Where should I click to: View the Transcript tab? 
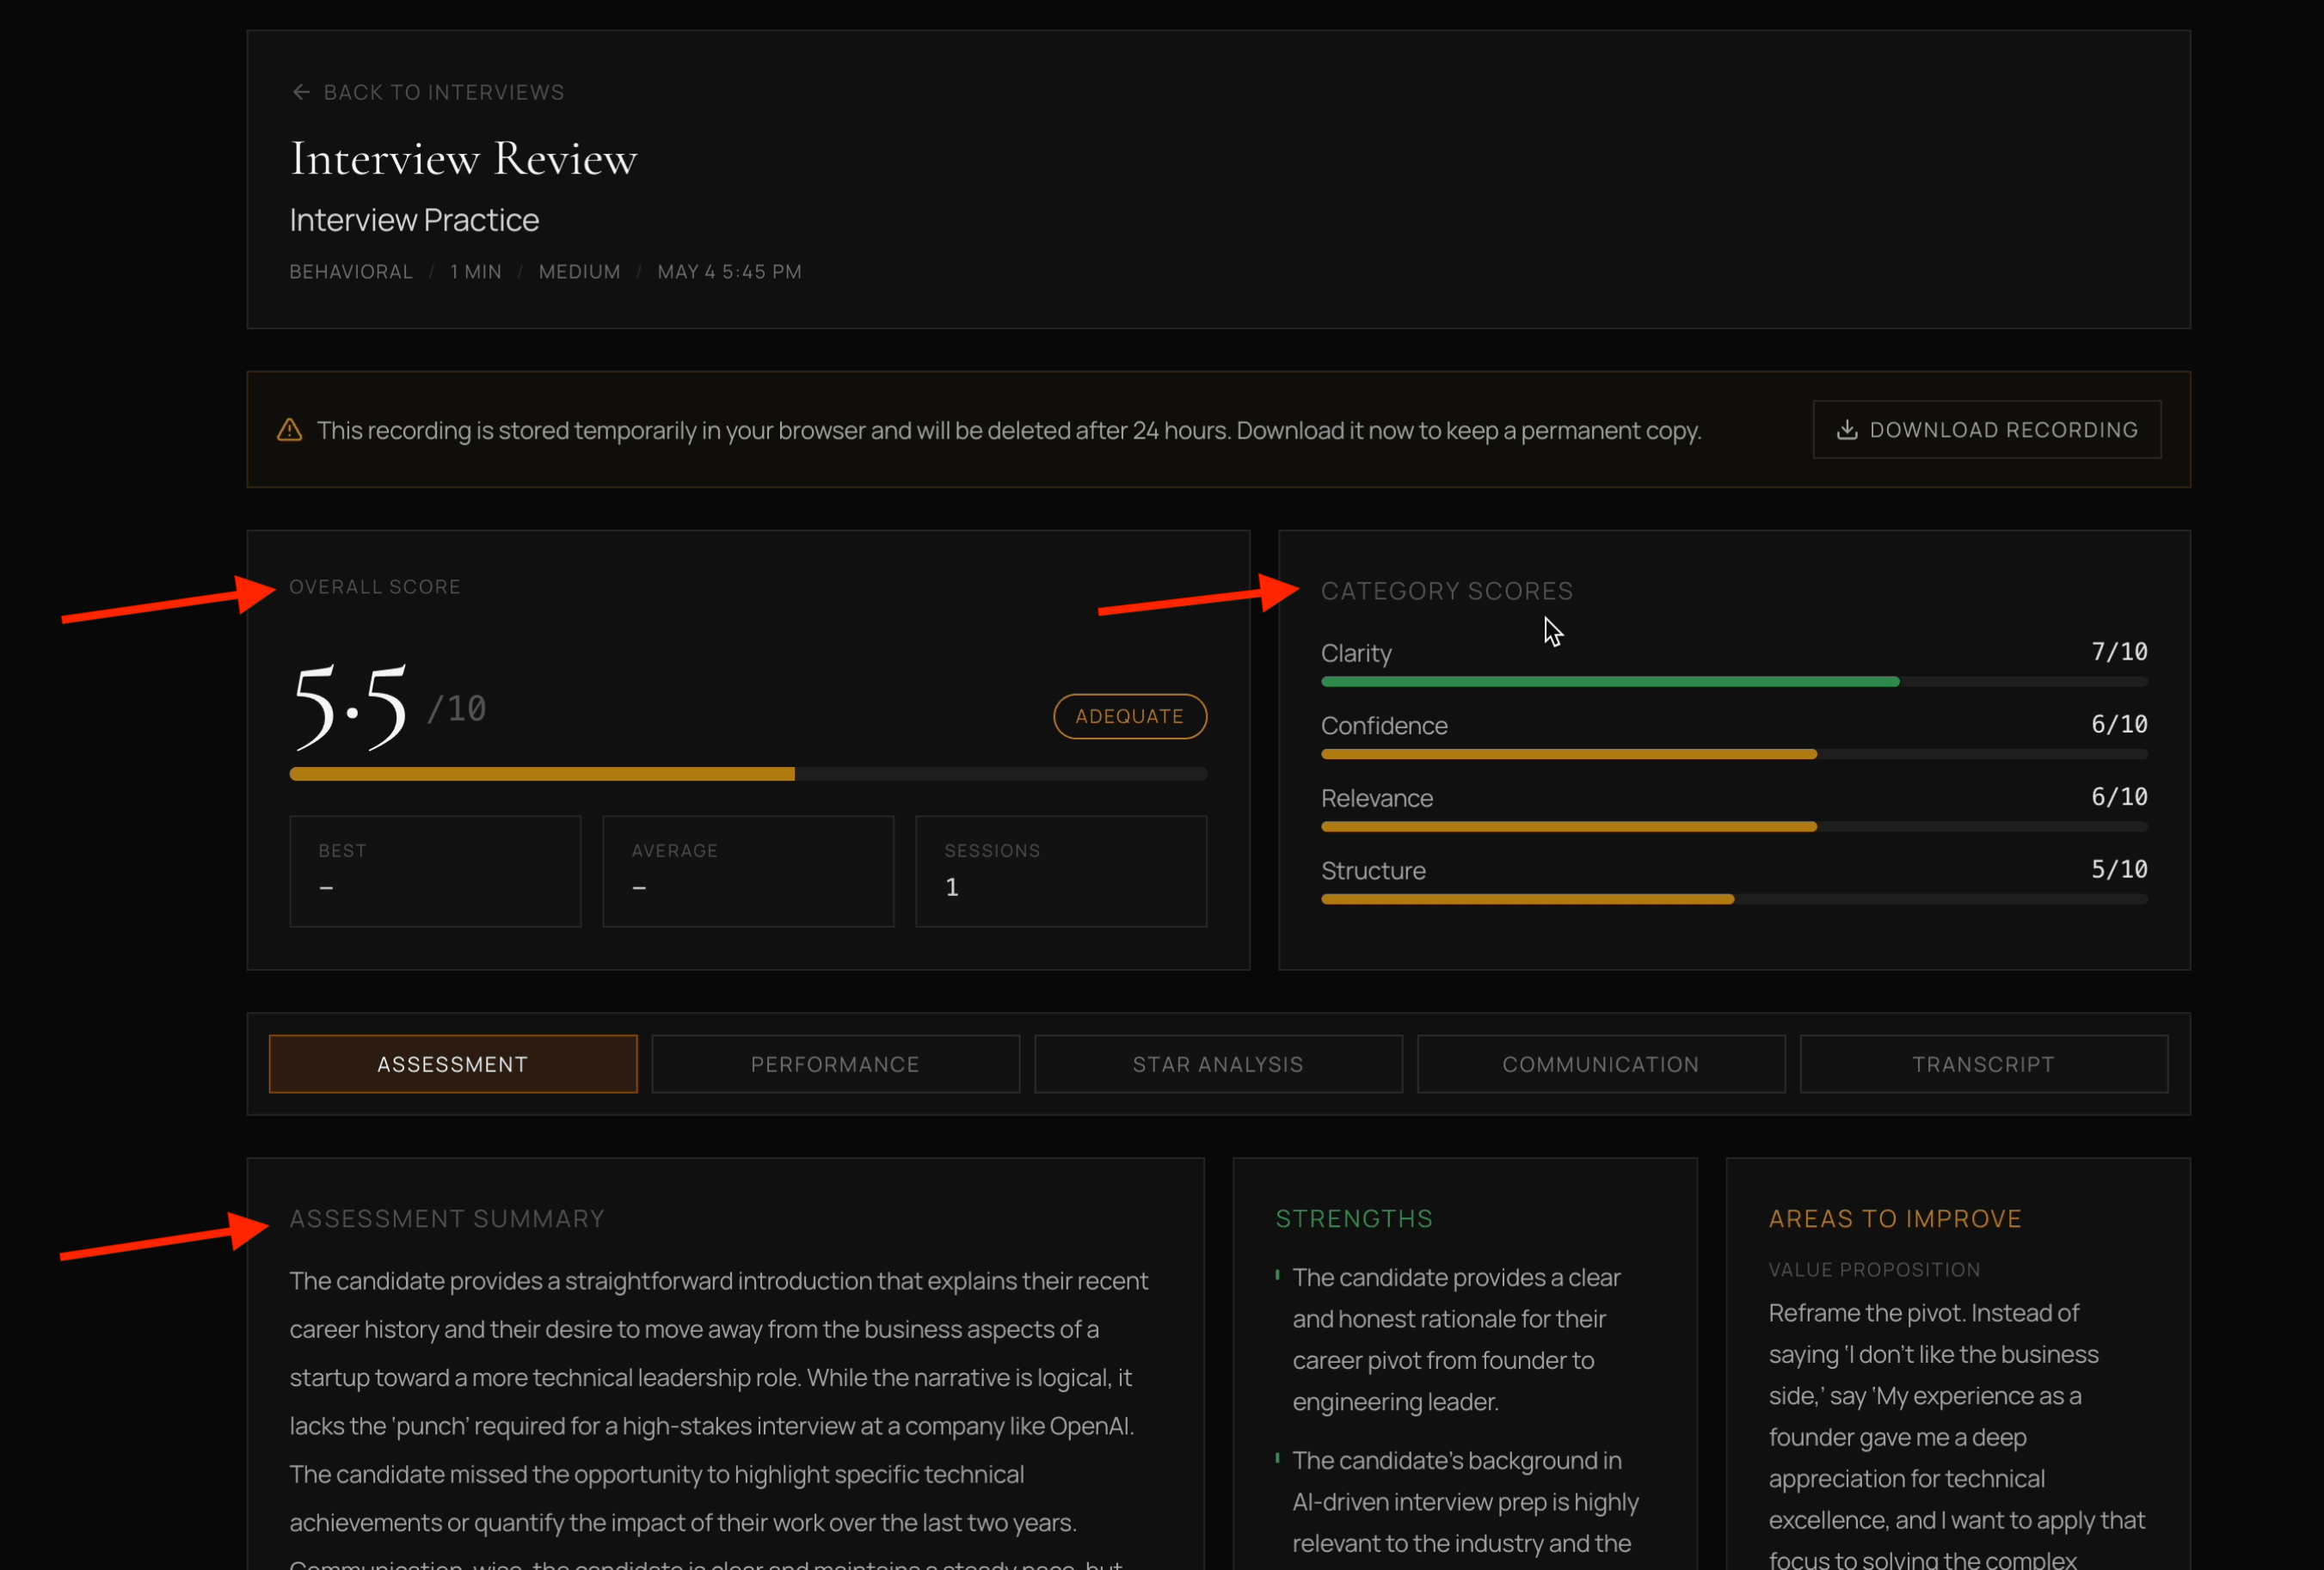point(1984,1064)
